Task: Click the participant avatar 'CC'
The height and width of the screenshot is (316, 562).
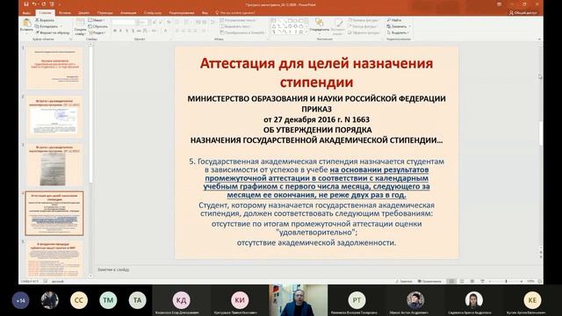Action: (79, 300)
